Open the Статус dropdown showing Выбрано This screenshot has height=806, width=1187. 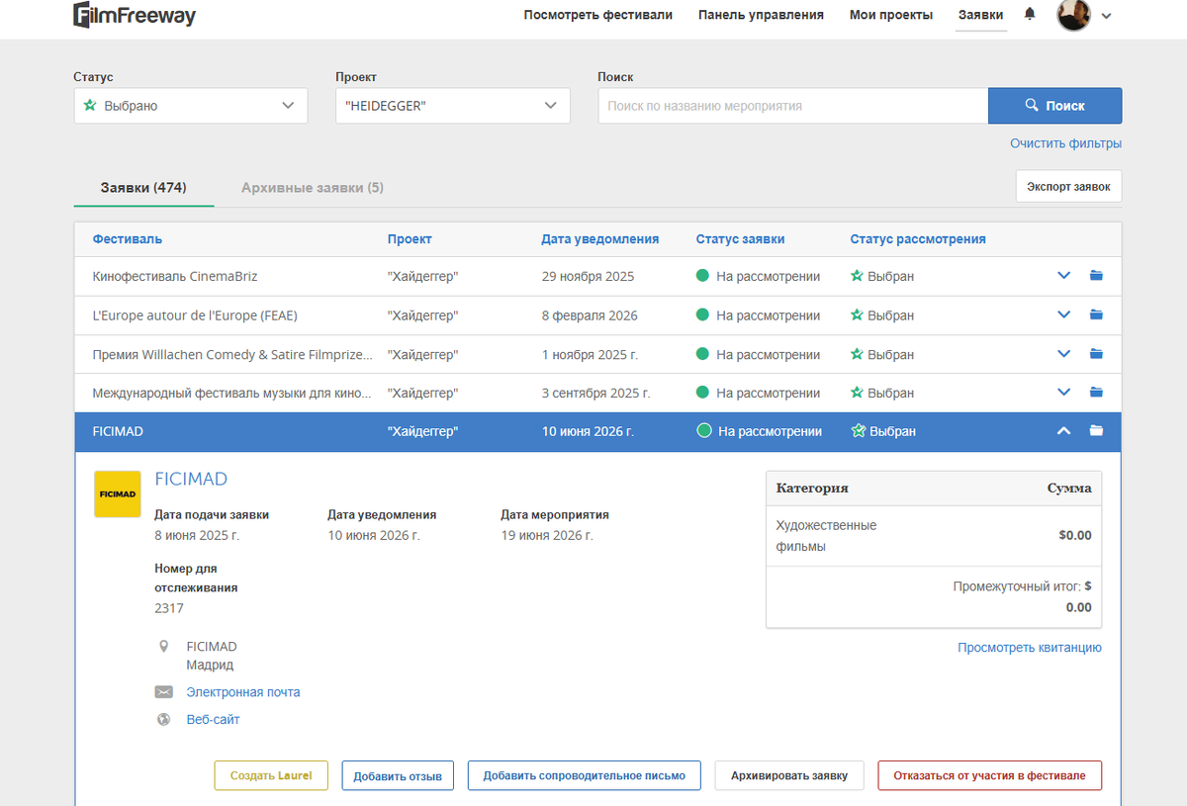point(191,106)
